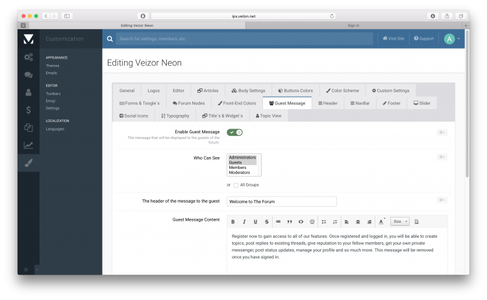Switch to the Body Settings tab
This screenshot has height=300, width=487.
[249, 90]
